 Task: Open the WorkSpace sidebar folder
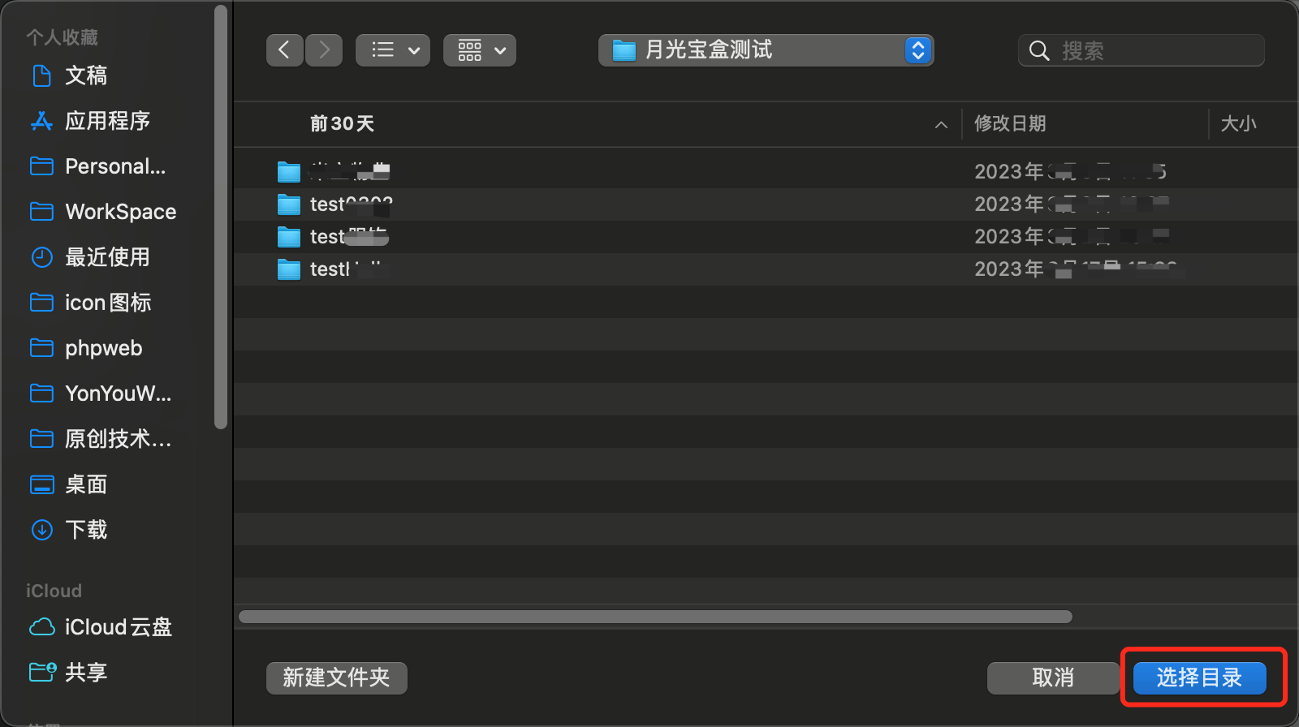[x=120, y=212]
